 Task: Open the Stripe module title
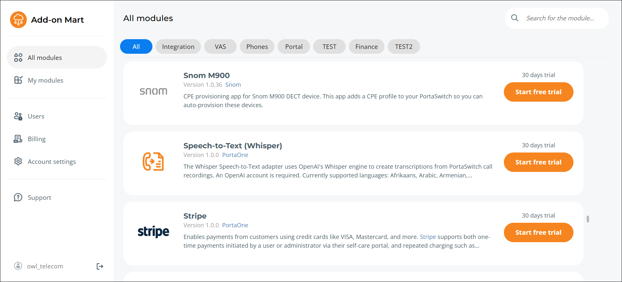coord(195,216)
